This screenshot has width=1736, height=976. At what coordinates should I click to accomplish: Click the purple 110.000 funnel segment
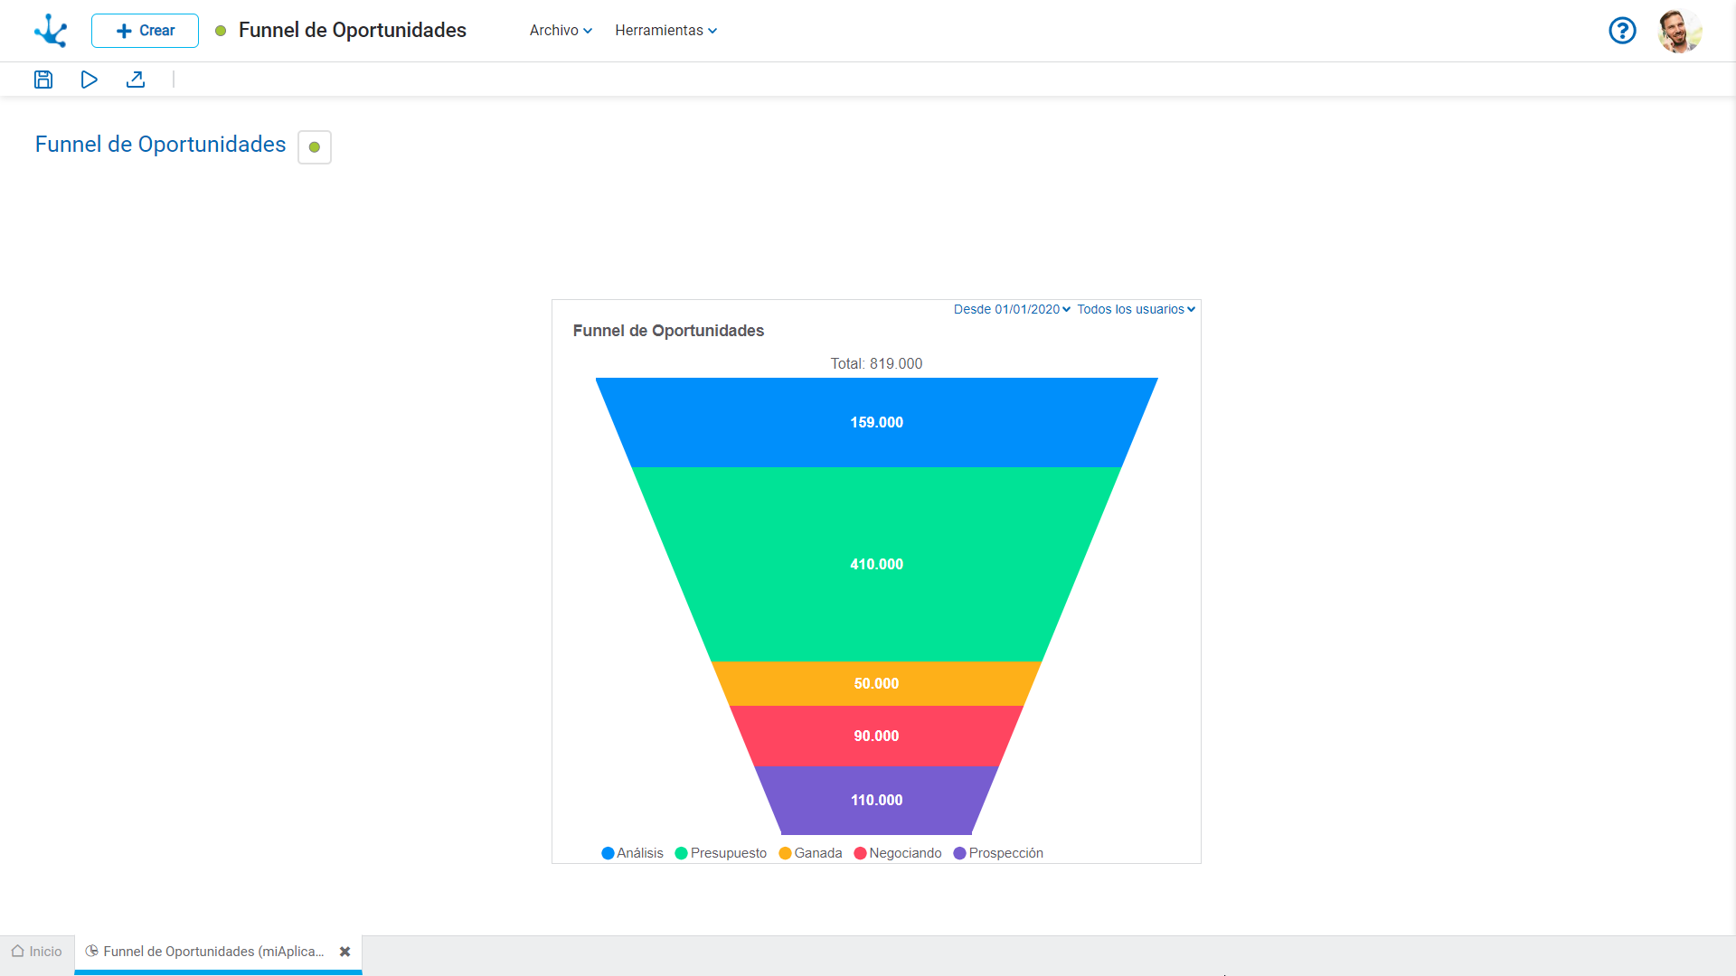pyautogui.click(x=876, y=800)
